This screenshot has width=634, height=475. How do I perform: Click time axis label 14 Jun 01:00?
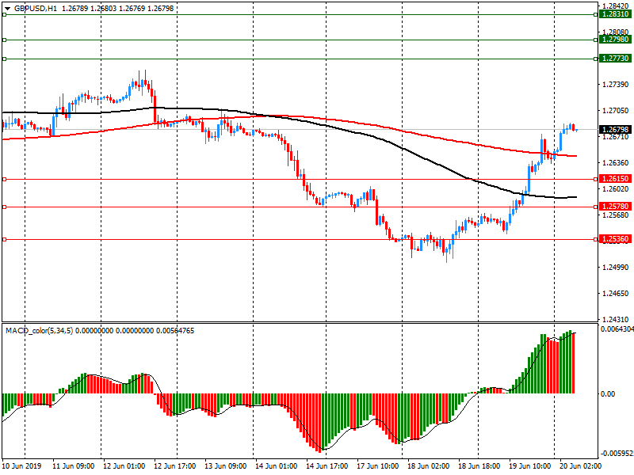(x=277, y=465)
